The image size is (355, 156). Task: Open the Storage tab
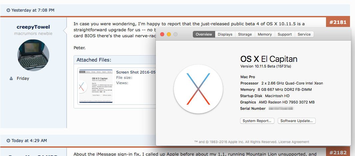pyautogui.click(x=245, y=34)
